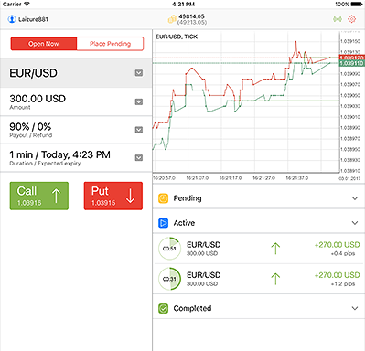365x351 pixels.
Task: Open the Laizure881 user profile icon
Action: pyautogui.click(x=12, y=19)
